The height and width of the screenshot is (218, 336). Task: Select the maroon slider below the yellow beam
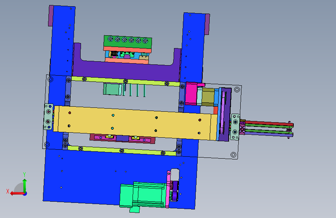coord(122,138)
